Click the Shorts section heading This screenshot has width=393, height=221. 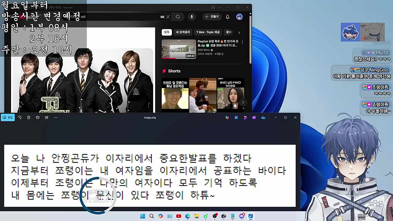(174, 71)
